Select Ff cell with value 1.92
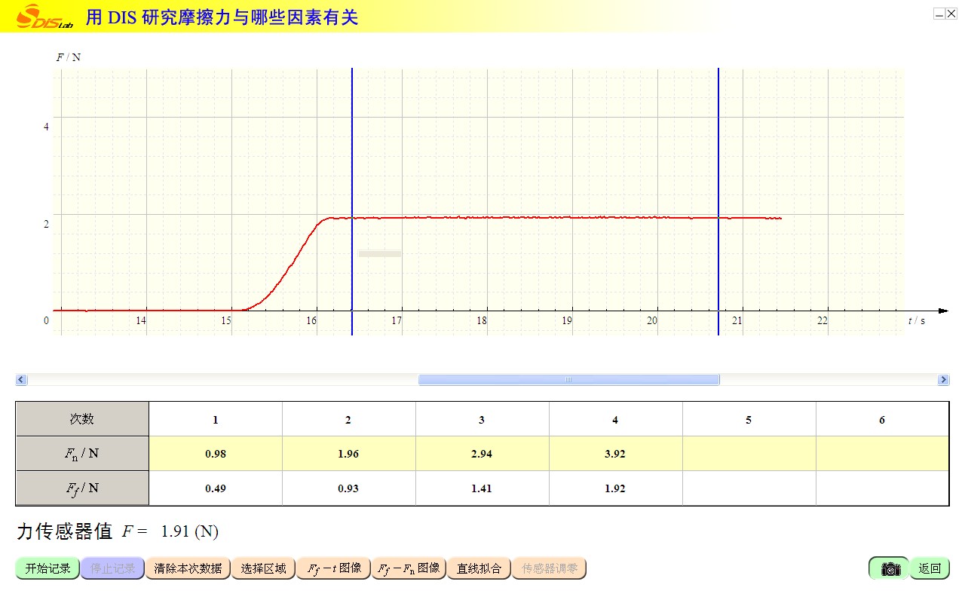The height and width of the screenshot is (603, 965). point(615,488)
